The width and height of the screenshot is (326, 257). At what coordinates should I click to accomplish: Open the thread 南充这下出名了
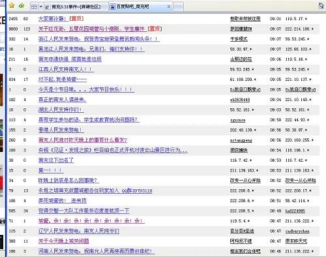(56, 160)
